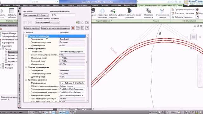Screen dimensions: 203x114
Task: Select Коридор in the toolbox tree
Action: tap(9, 68)
